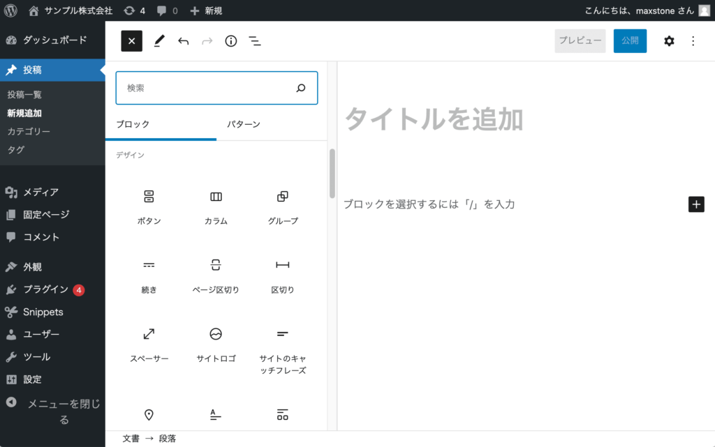Select the グループ block icon
This screenshot has height=447, width=715.
pos(282,197)
